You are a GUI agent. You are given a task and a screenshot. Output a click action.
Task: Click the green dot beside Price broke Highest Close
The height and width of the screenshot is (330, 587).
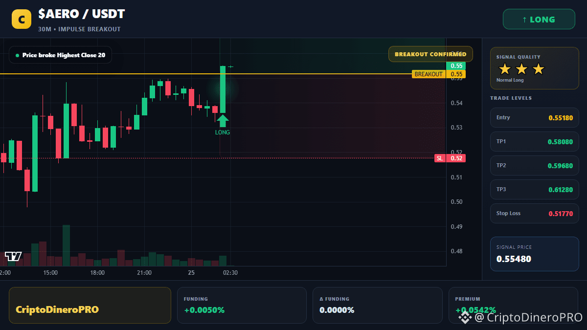coord(17,55)
